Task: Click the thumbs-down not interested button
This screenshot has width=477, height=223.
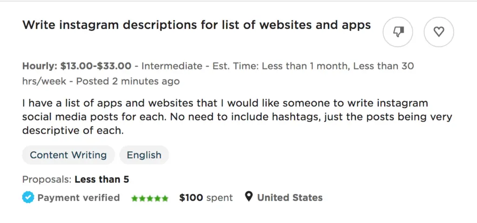Action: 397,32
